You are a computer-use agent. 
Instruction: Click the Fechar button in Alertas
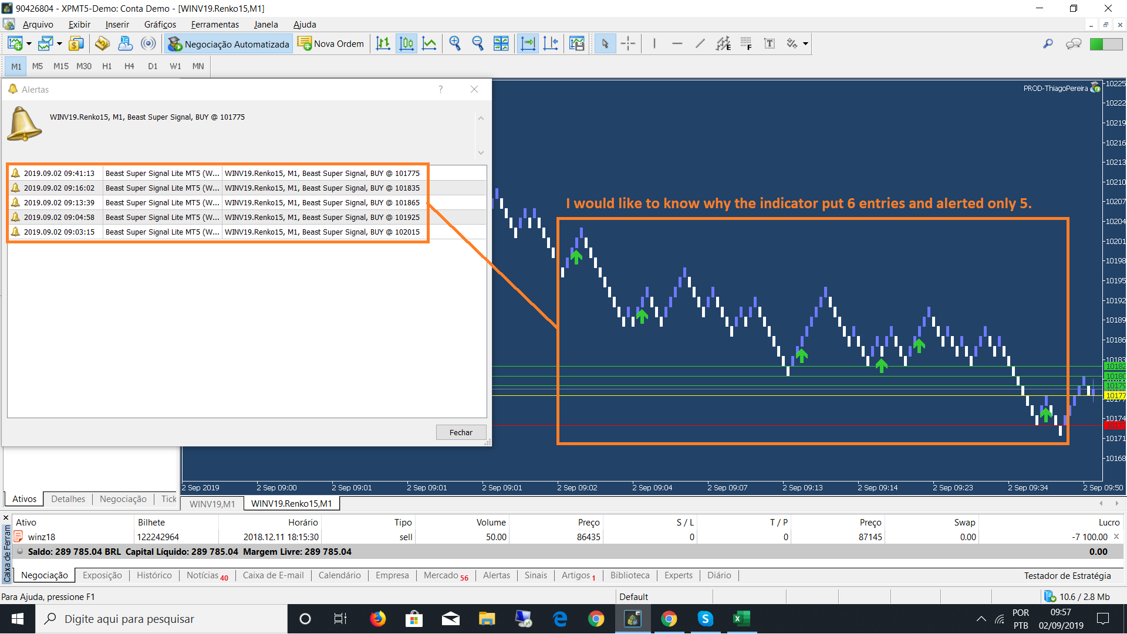point(461,433)
